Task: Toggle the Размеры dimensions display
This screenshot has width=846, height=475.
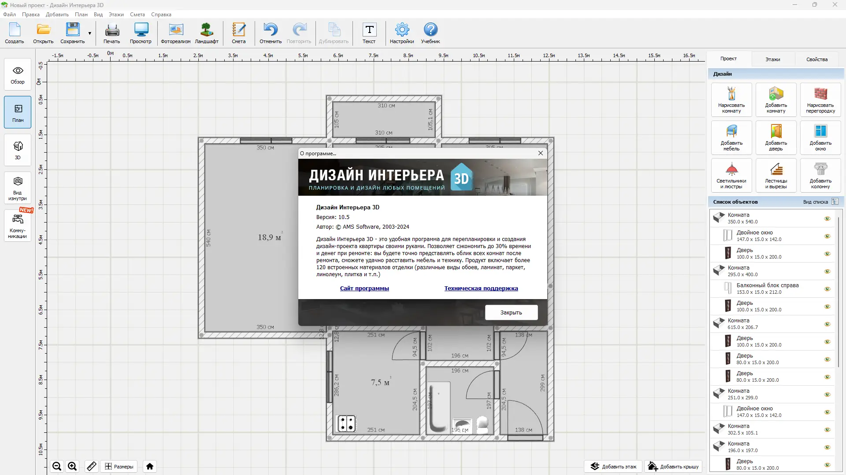Action: click(x=119, y=466)
